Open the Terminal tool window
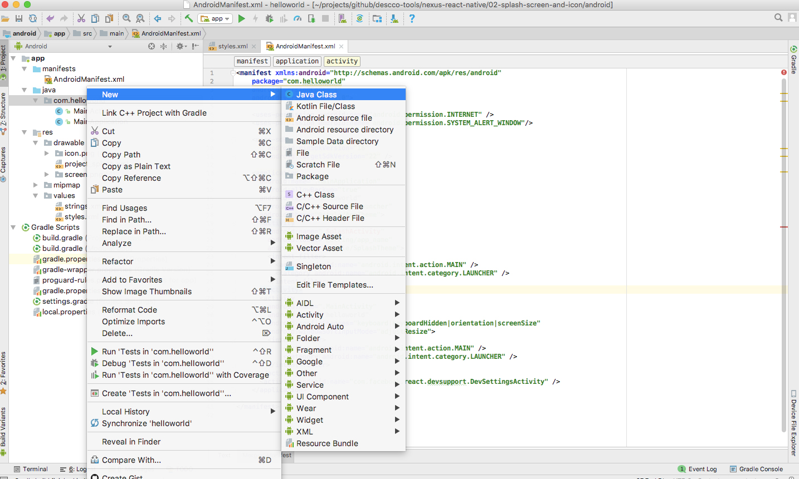 (x=31, y=469)
